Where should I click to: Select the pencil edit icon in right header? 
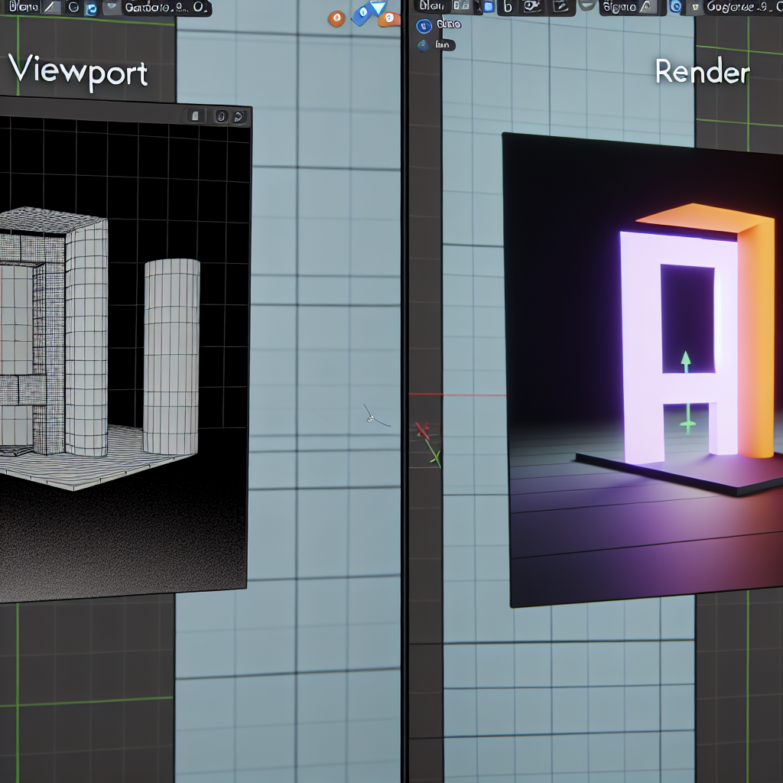[x=560, y=8]
